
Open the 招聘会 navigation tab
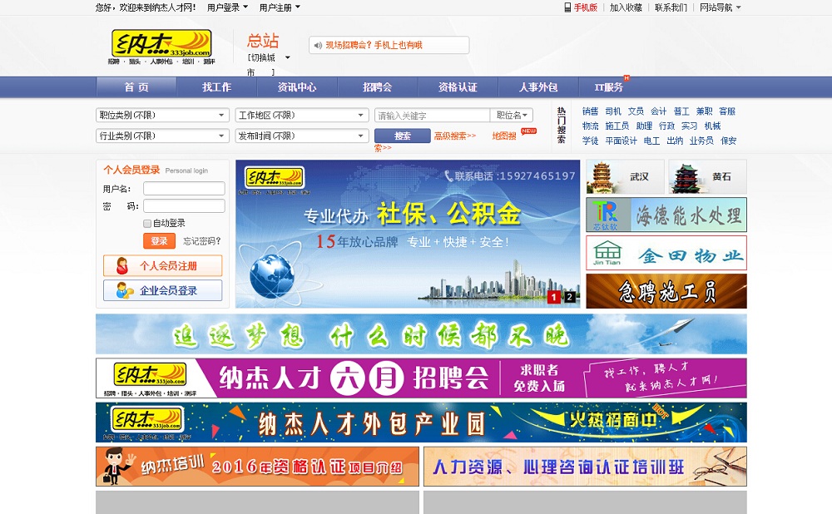pyautogui.click(x=377, y=87)
